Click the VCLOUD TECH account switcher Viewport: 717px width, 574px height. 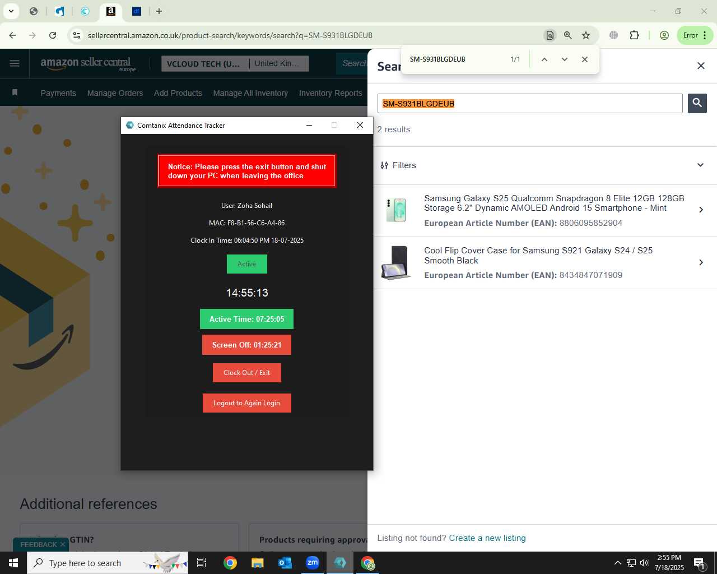point(205,64)
